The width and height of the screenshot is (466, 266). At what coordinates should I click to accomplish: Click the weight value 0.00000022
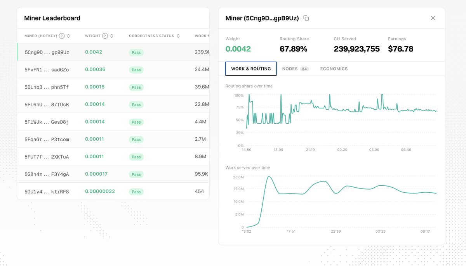[x=100, y=192]
